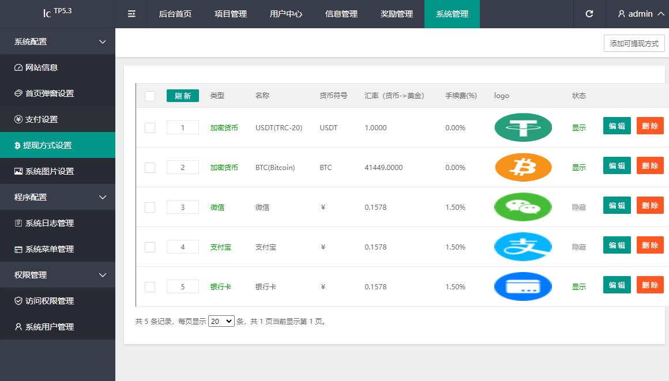Click the admin user avatar icon

pyautogui.click(x=622, y=14)
